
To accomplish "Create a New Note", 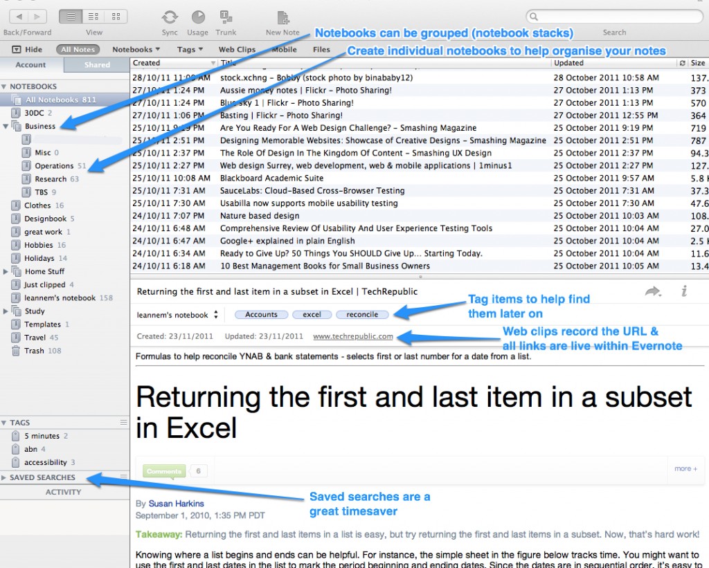I will 283,17.
